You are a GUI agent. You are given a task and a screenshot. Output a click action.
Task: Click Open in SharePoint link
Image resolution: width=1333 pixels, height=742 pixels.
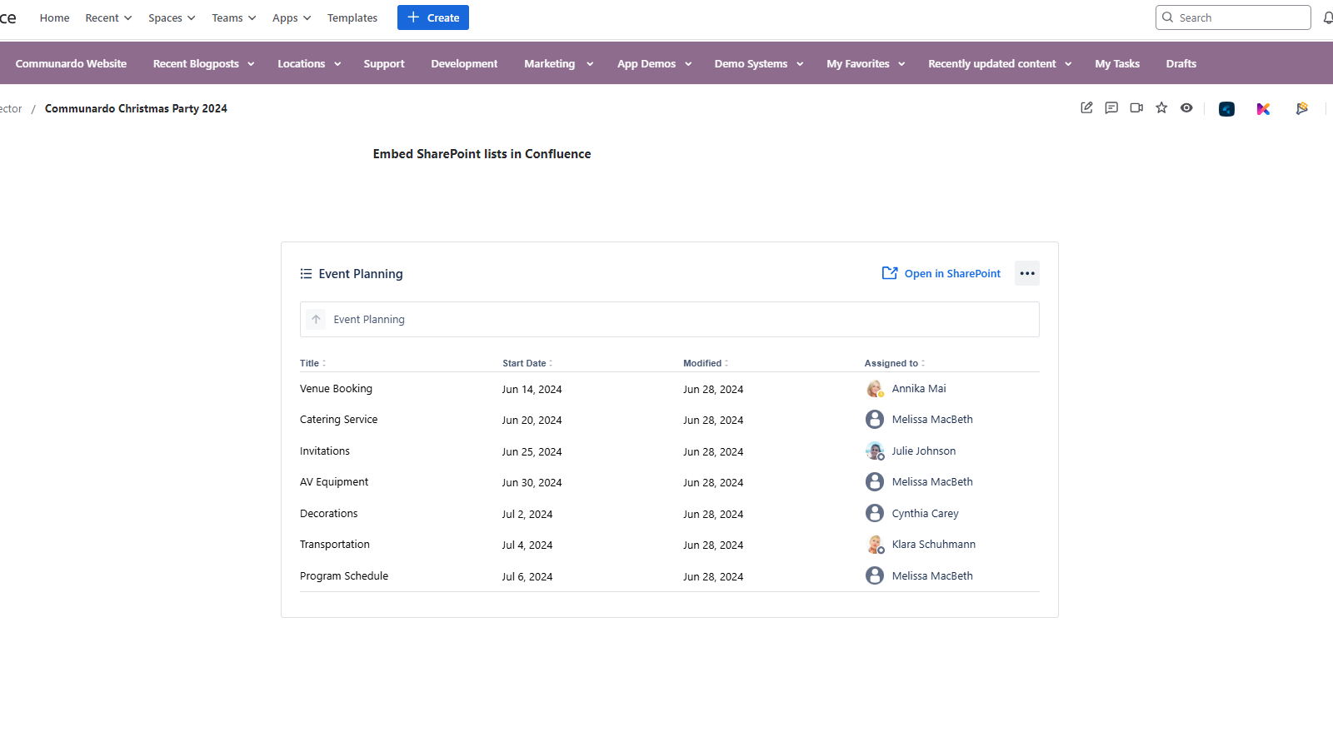(952, 273)
